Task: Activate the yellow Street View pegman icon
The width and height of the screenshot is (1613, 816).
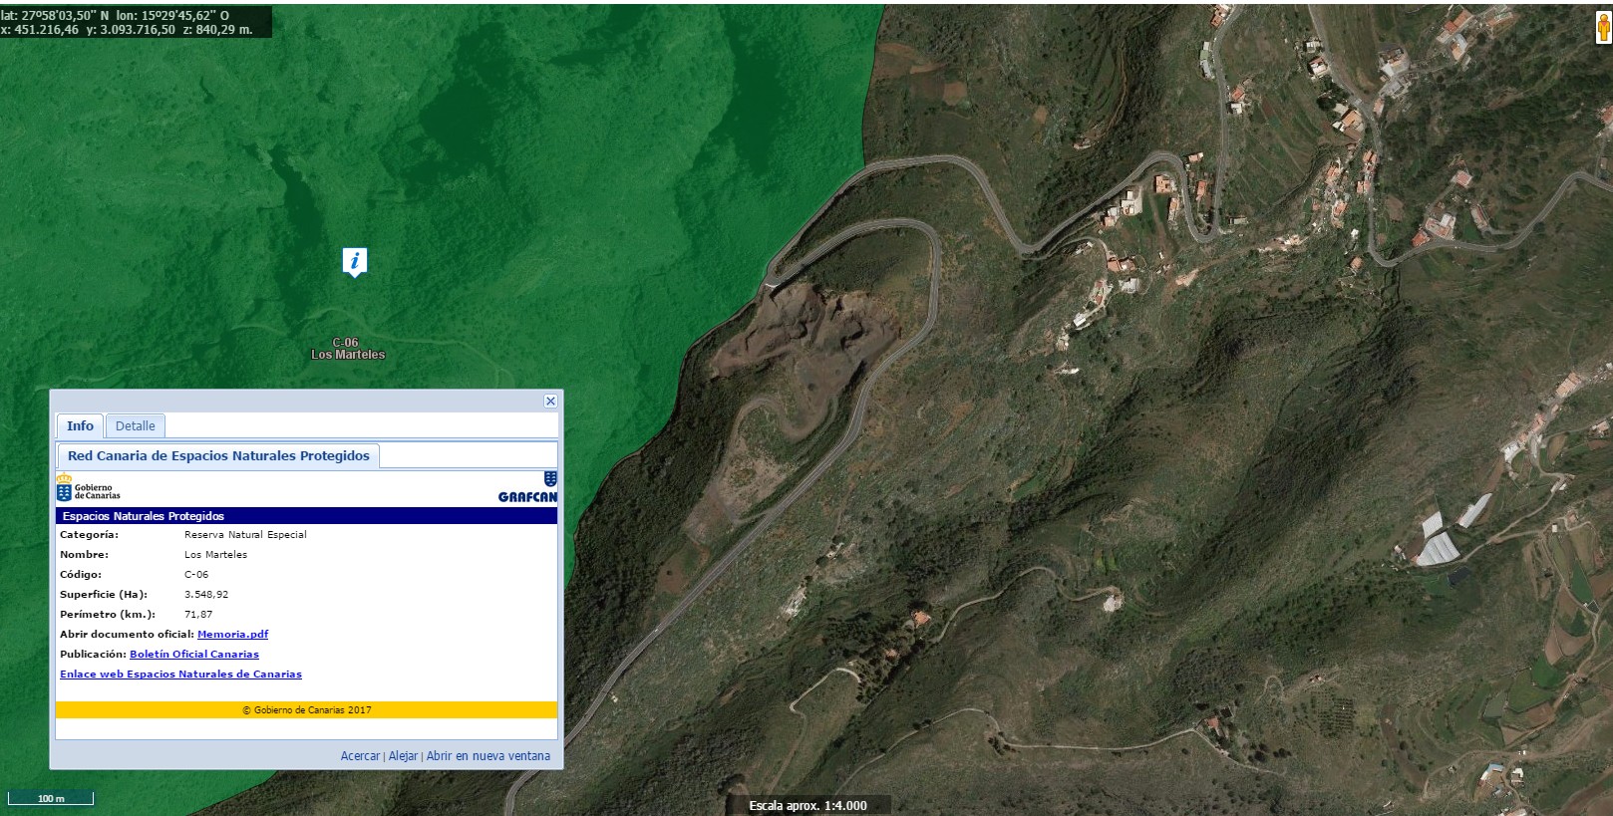Action: pos(1603,29)
